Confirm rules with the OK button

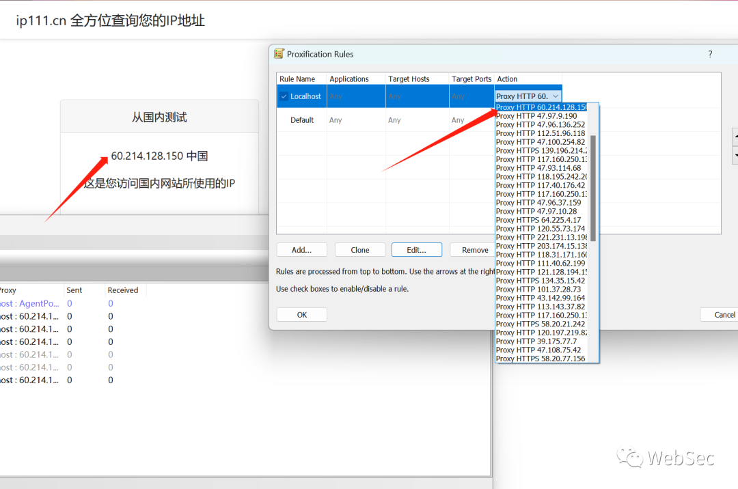pos(302,315)
